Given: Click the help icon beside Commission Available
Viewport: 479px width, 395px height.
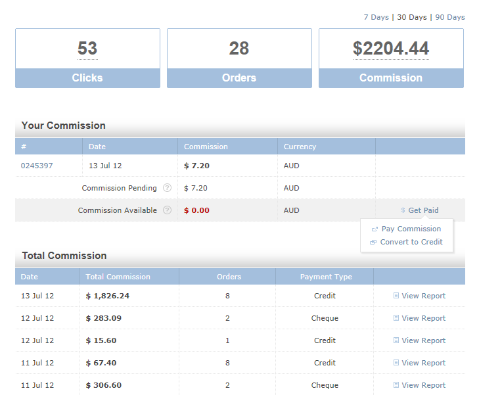Looking at the screenshot, I should 167,210.
